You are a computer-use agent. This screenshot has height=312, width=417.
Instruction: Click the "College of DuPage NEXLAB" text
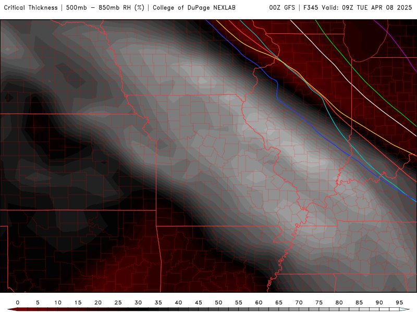(x=194, y=8)
